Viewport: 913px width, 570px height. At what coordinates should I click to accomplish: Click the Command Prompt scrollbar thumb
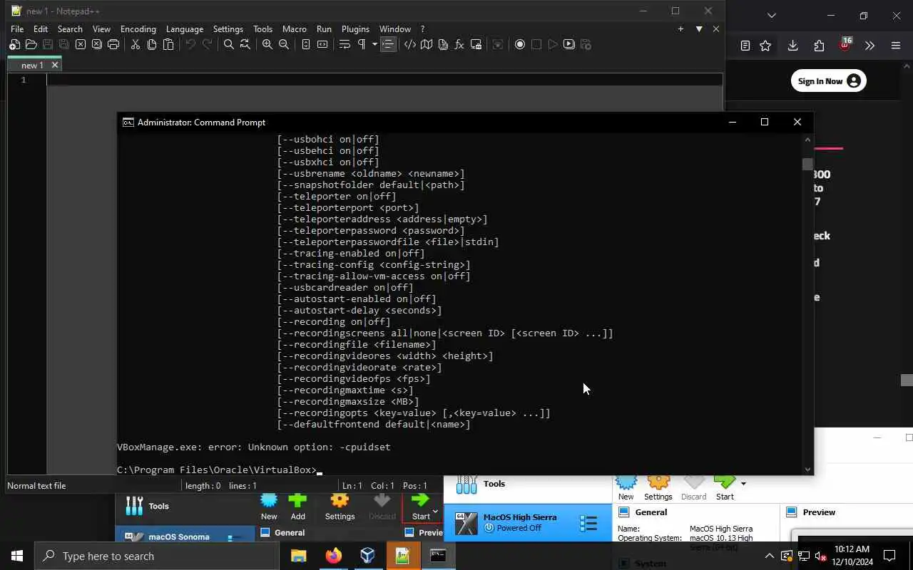807,165
